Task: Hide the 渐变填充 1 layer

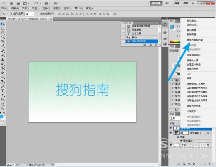Action: (171, 133)
